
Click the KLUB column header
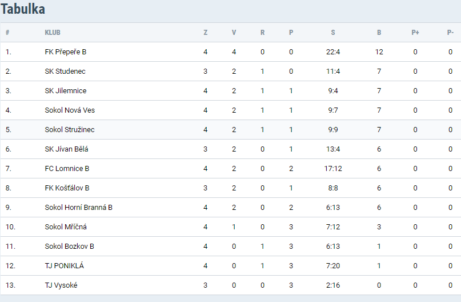tap(53, 33)
